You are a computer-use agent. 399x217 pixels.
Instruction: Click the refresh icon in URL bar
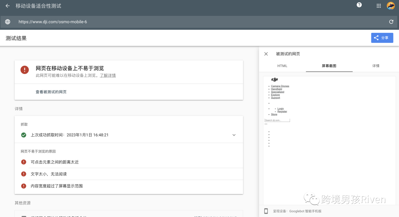click(x=391, y=22)
